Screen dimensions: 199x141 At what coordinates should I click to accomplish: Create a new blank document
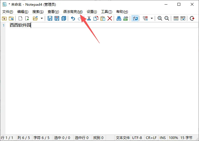20,19
